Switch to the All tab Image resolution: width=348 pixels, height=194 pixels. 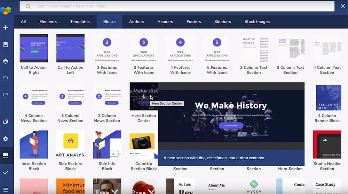coord(23,22)
